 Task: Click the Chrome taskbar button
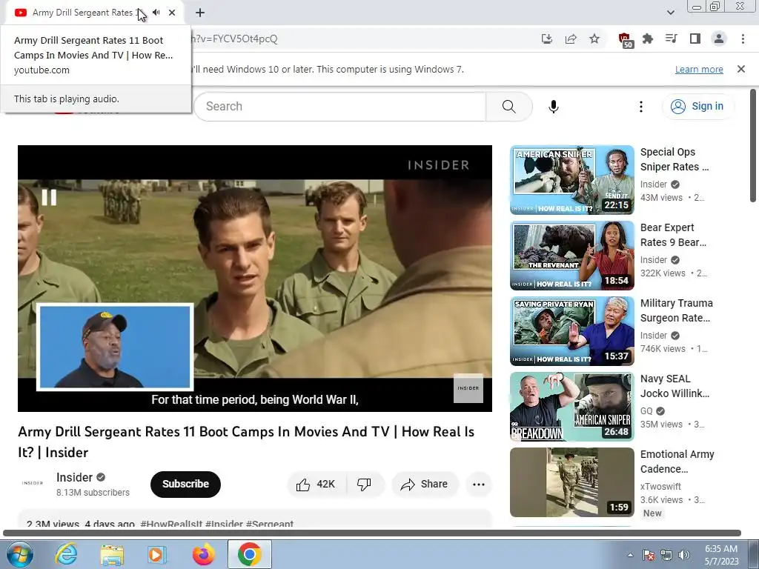249,554
